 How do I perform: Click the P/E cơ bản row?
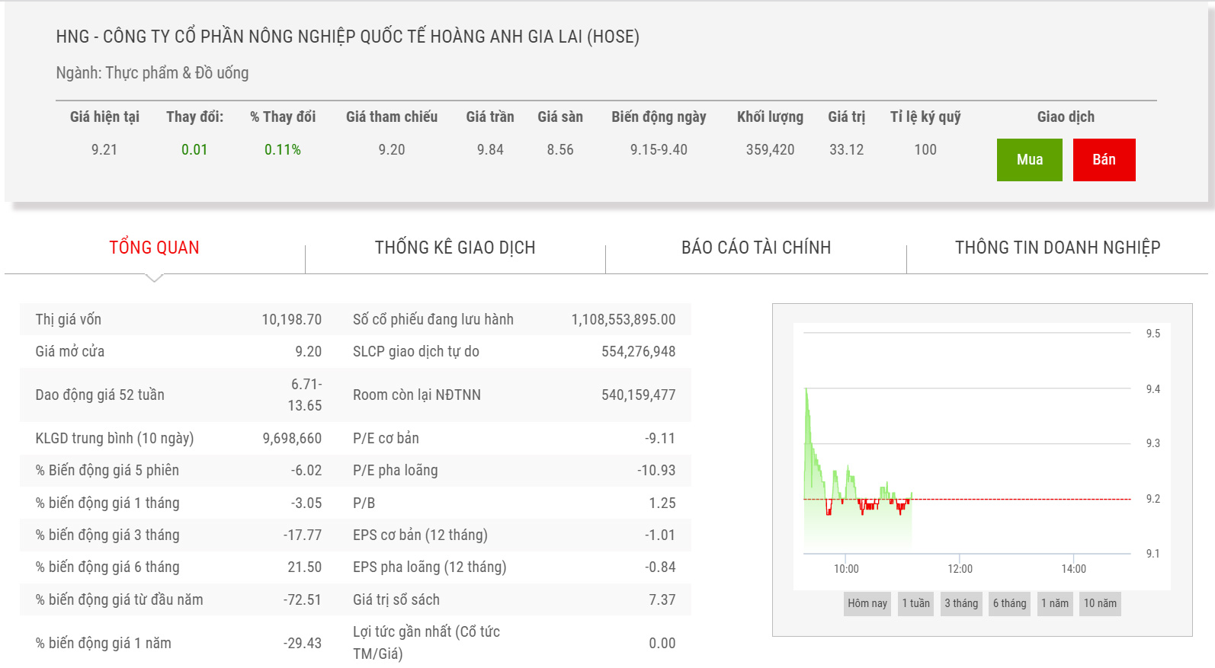pos(514,439)
